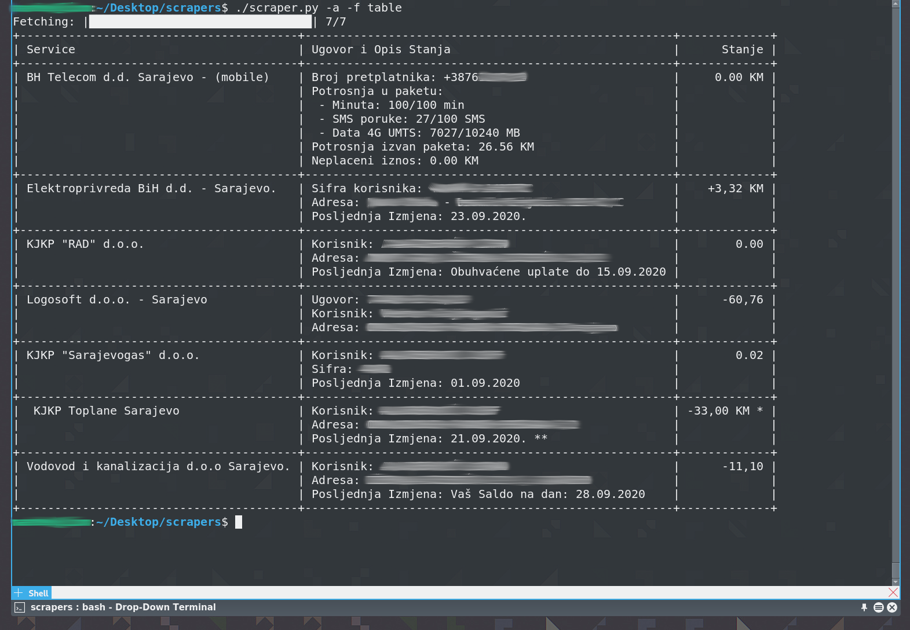The image size is (910, 630).
Task: Click the 'Service' column header
Action: point(51,50)
